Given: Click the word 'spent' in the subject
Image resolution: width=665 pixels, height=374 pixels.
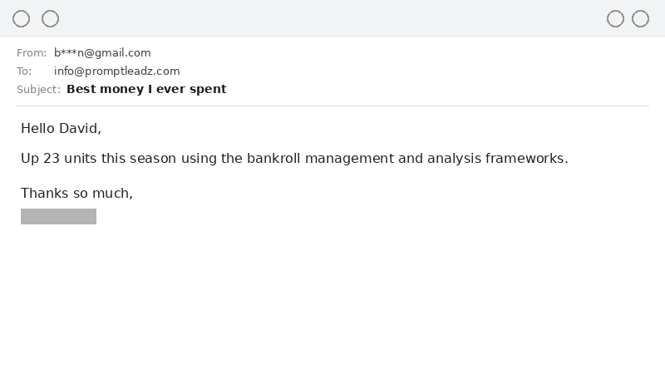Looking at the screenshot, I should 208,89.
